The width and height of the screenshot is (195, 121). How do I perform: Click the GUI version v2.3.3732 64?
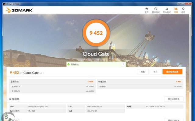tap(92, 111)
